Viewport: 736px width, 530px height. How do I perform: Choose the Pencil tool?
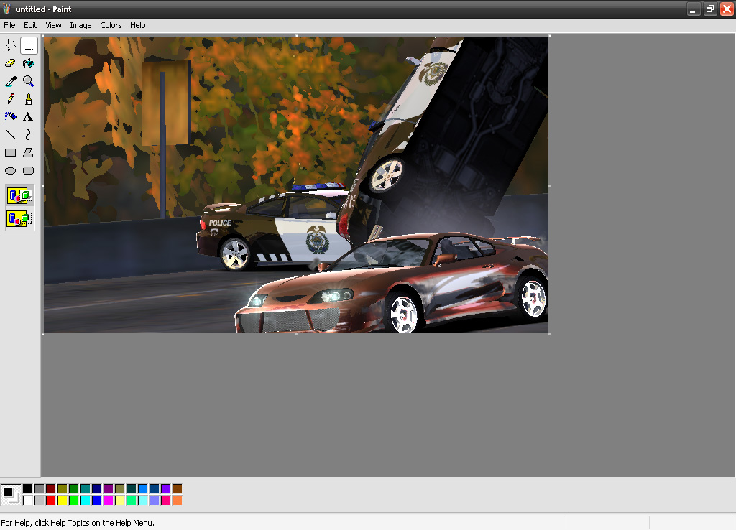click(10, 99)
